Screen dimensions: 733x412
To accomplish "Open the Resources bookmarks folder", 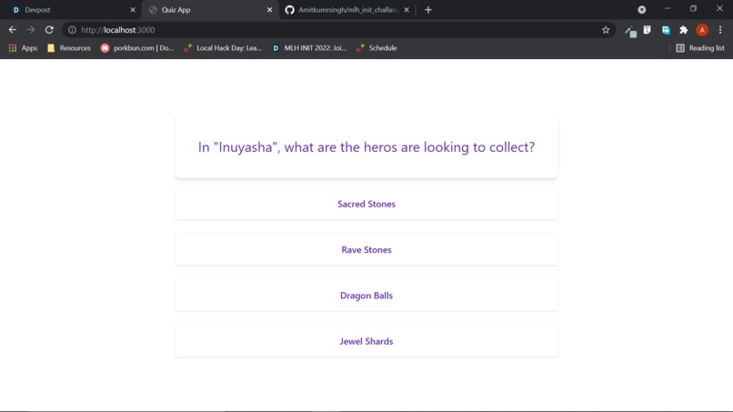I will pyautogui.click(x=69, y=48).
